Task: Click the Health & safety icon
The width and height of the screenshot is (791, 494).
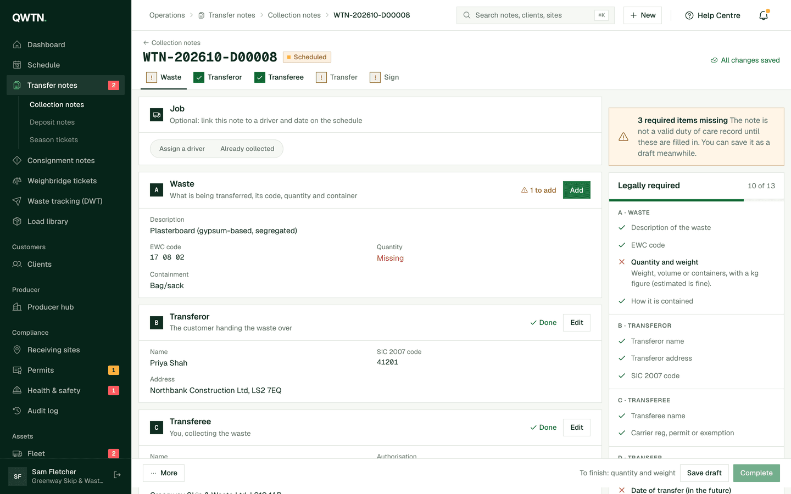Action: coord(17,390)
